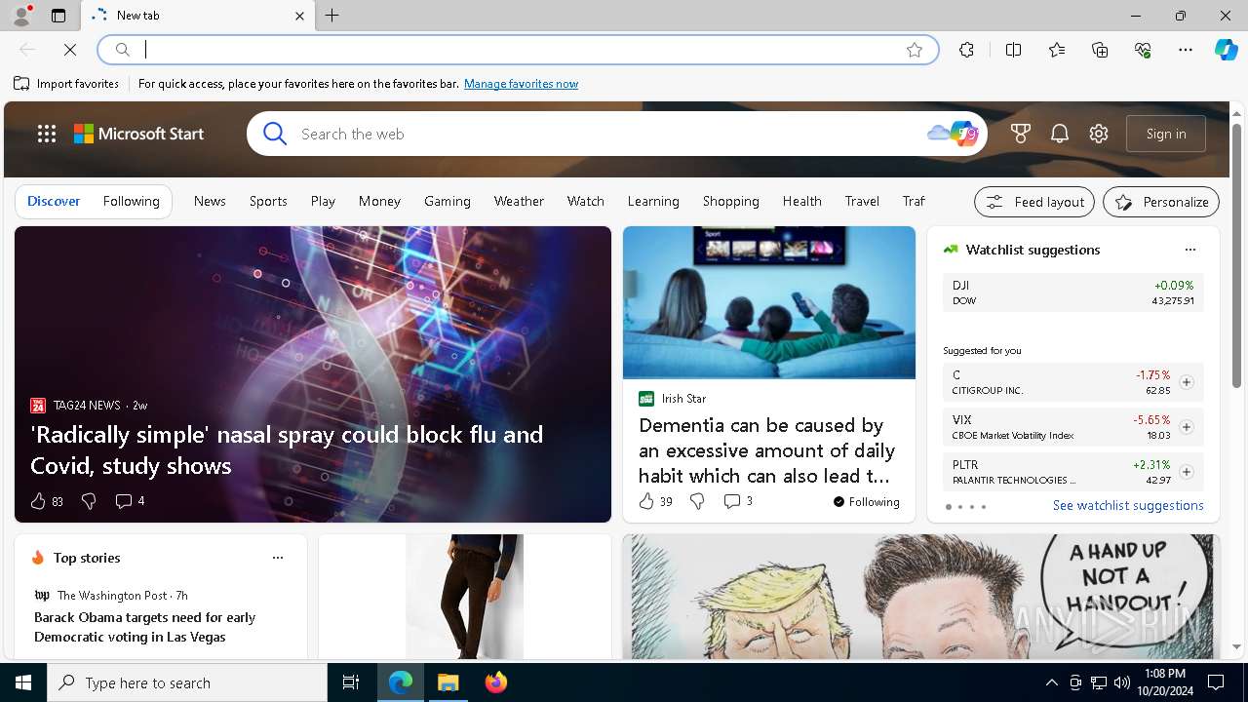This screenshot has height=702, width=1248.
Task: Open Manage favorites now link
Action: click(521, 84)
